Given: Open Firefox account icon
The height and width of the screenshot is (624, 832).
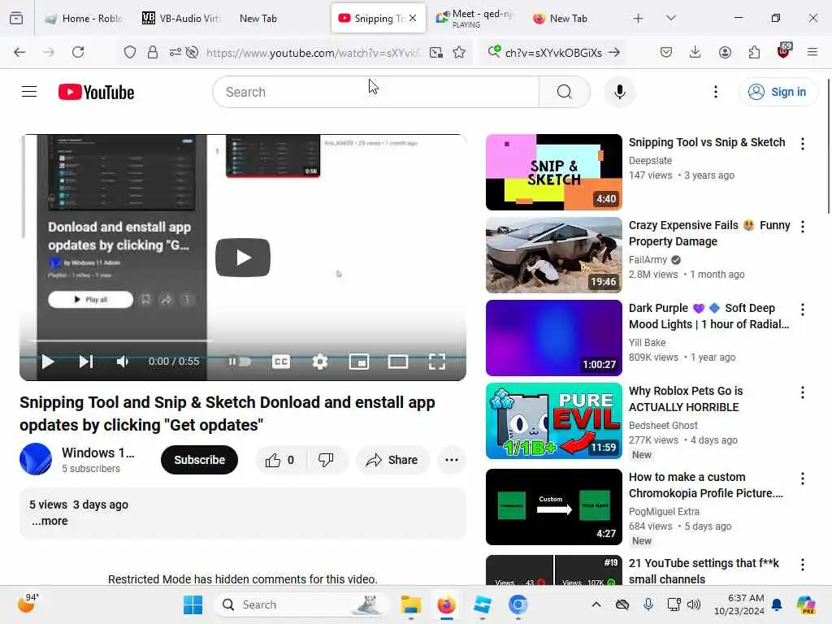Looking at the screenshot, I should point(725,52).
